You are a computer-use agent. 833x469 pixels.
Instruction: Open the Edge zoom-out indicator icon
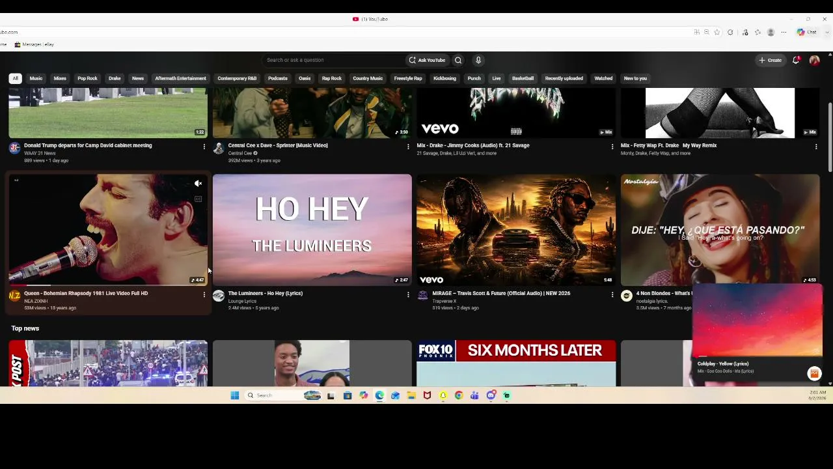click(x=707, y=32)
